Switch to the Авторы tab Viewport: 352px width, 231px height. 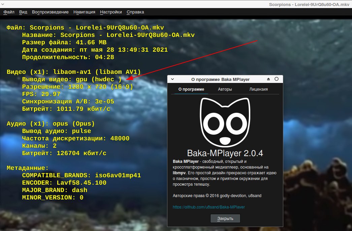click(225, 89)
